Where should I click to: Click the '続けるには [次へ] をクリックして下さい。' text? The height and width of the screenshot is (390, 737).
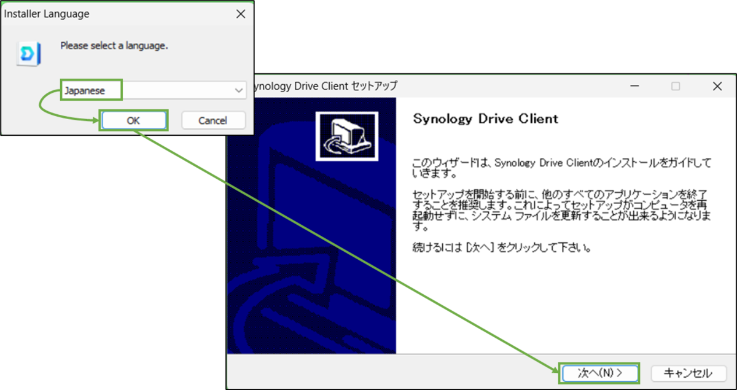pyautogui.click(x=504, y=249)
